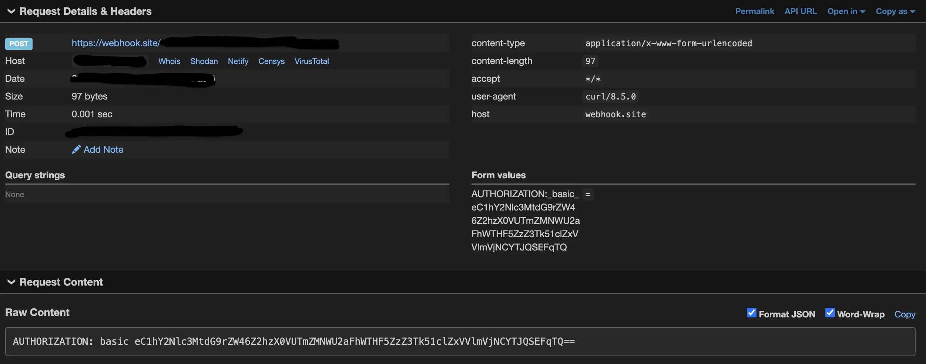The height and width of the screenshot is (364, 926).
Task: Click the POST method badge
Action: (19, 44)
